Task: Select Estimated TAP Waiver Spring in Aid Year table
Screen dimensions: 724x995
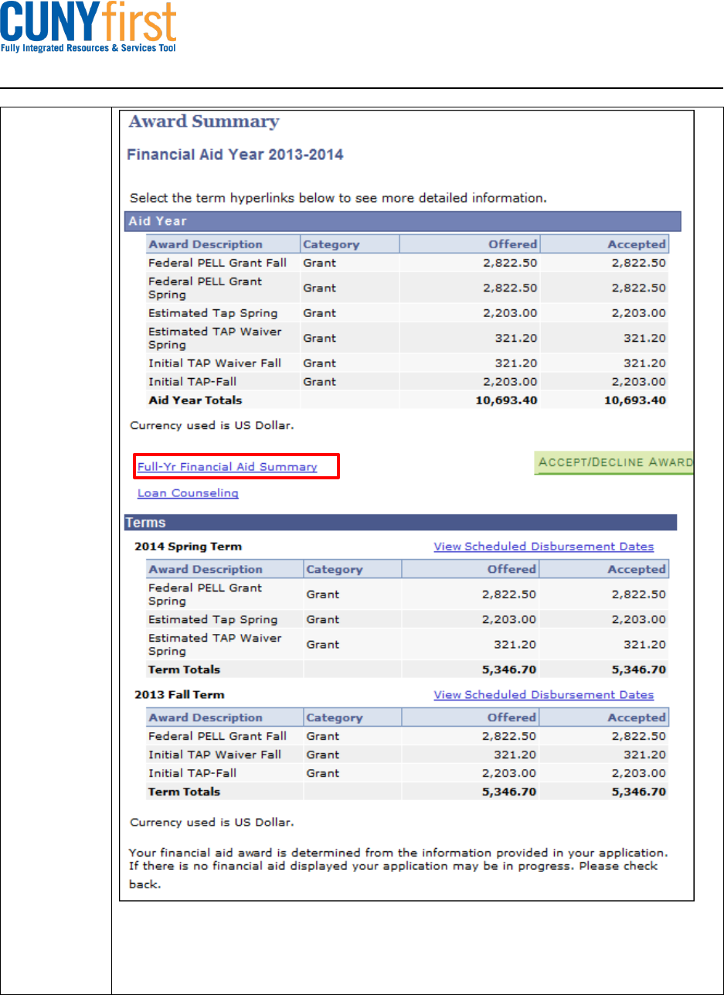Action: 215,338
